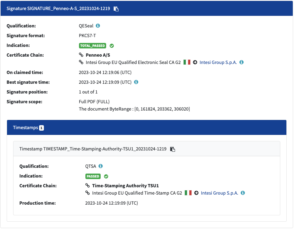Click the PASSED timestamp indication badge
The image size is (294, 229).
tap(93, 176)
